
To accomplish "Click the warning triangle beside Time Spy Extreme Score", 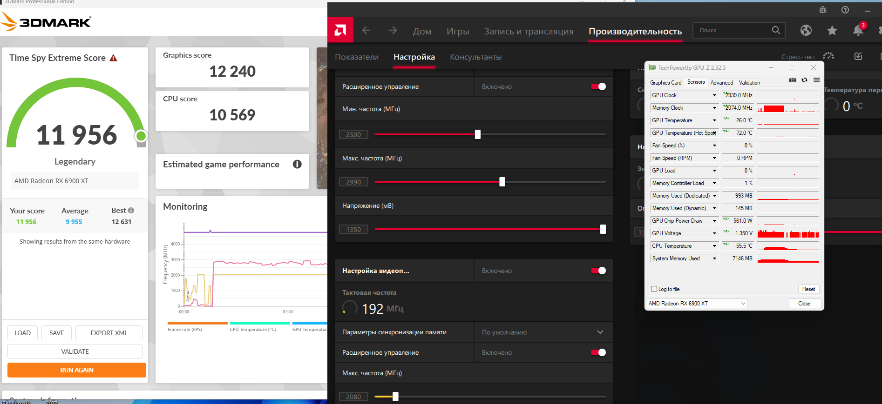I will pos(113,58).
